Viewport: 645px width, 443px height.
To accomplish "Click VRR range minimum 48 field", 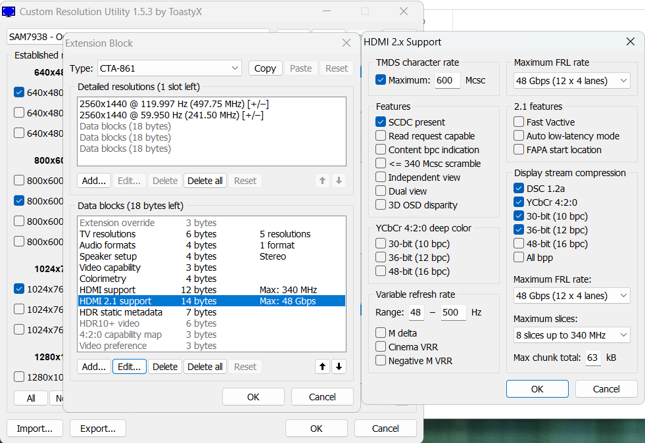I will click(417, 312).
